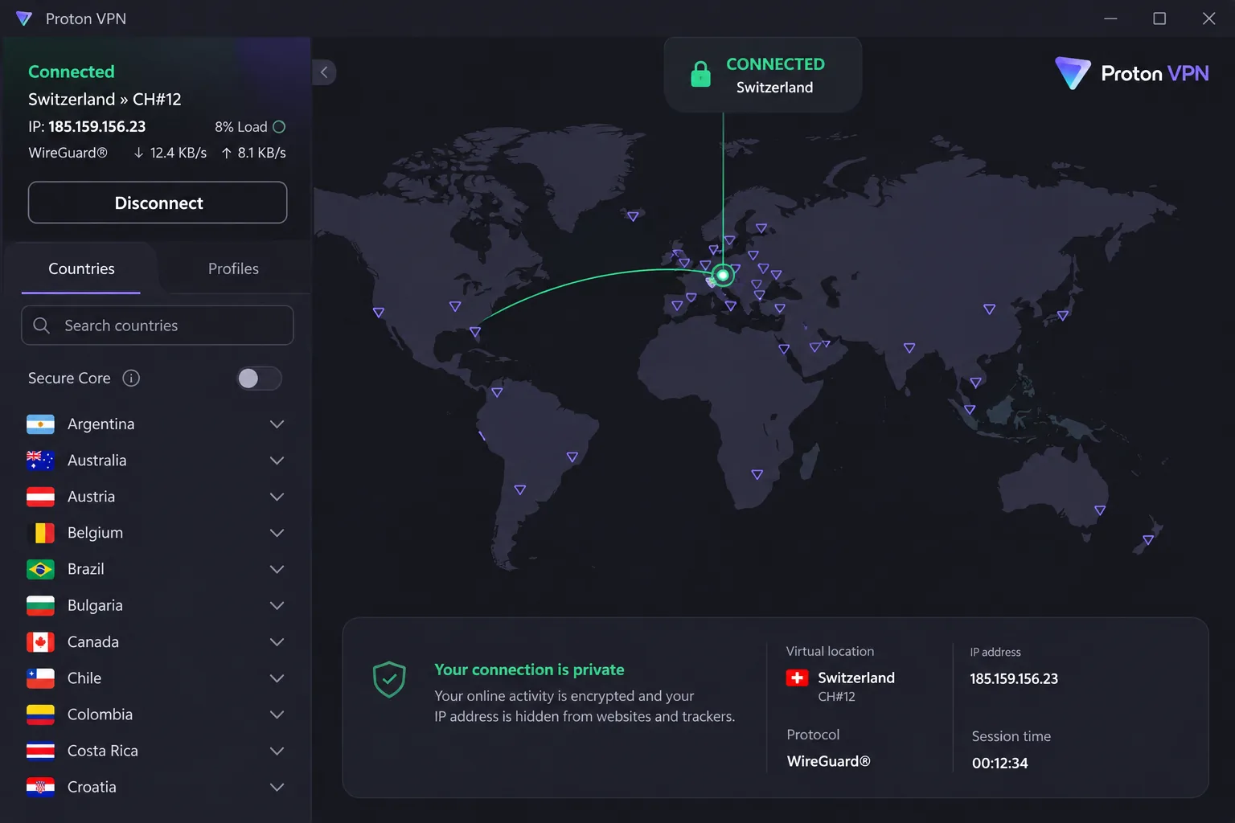Expand the Argentina server list
The width and height of the screenshot is (1235, 823).
pos(277,424)
